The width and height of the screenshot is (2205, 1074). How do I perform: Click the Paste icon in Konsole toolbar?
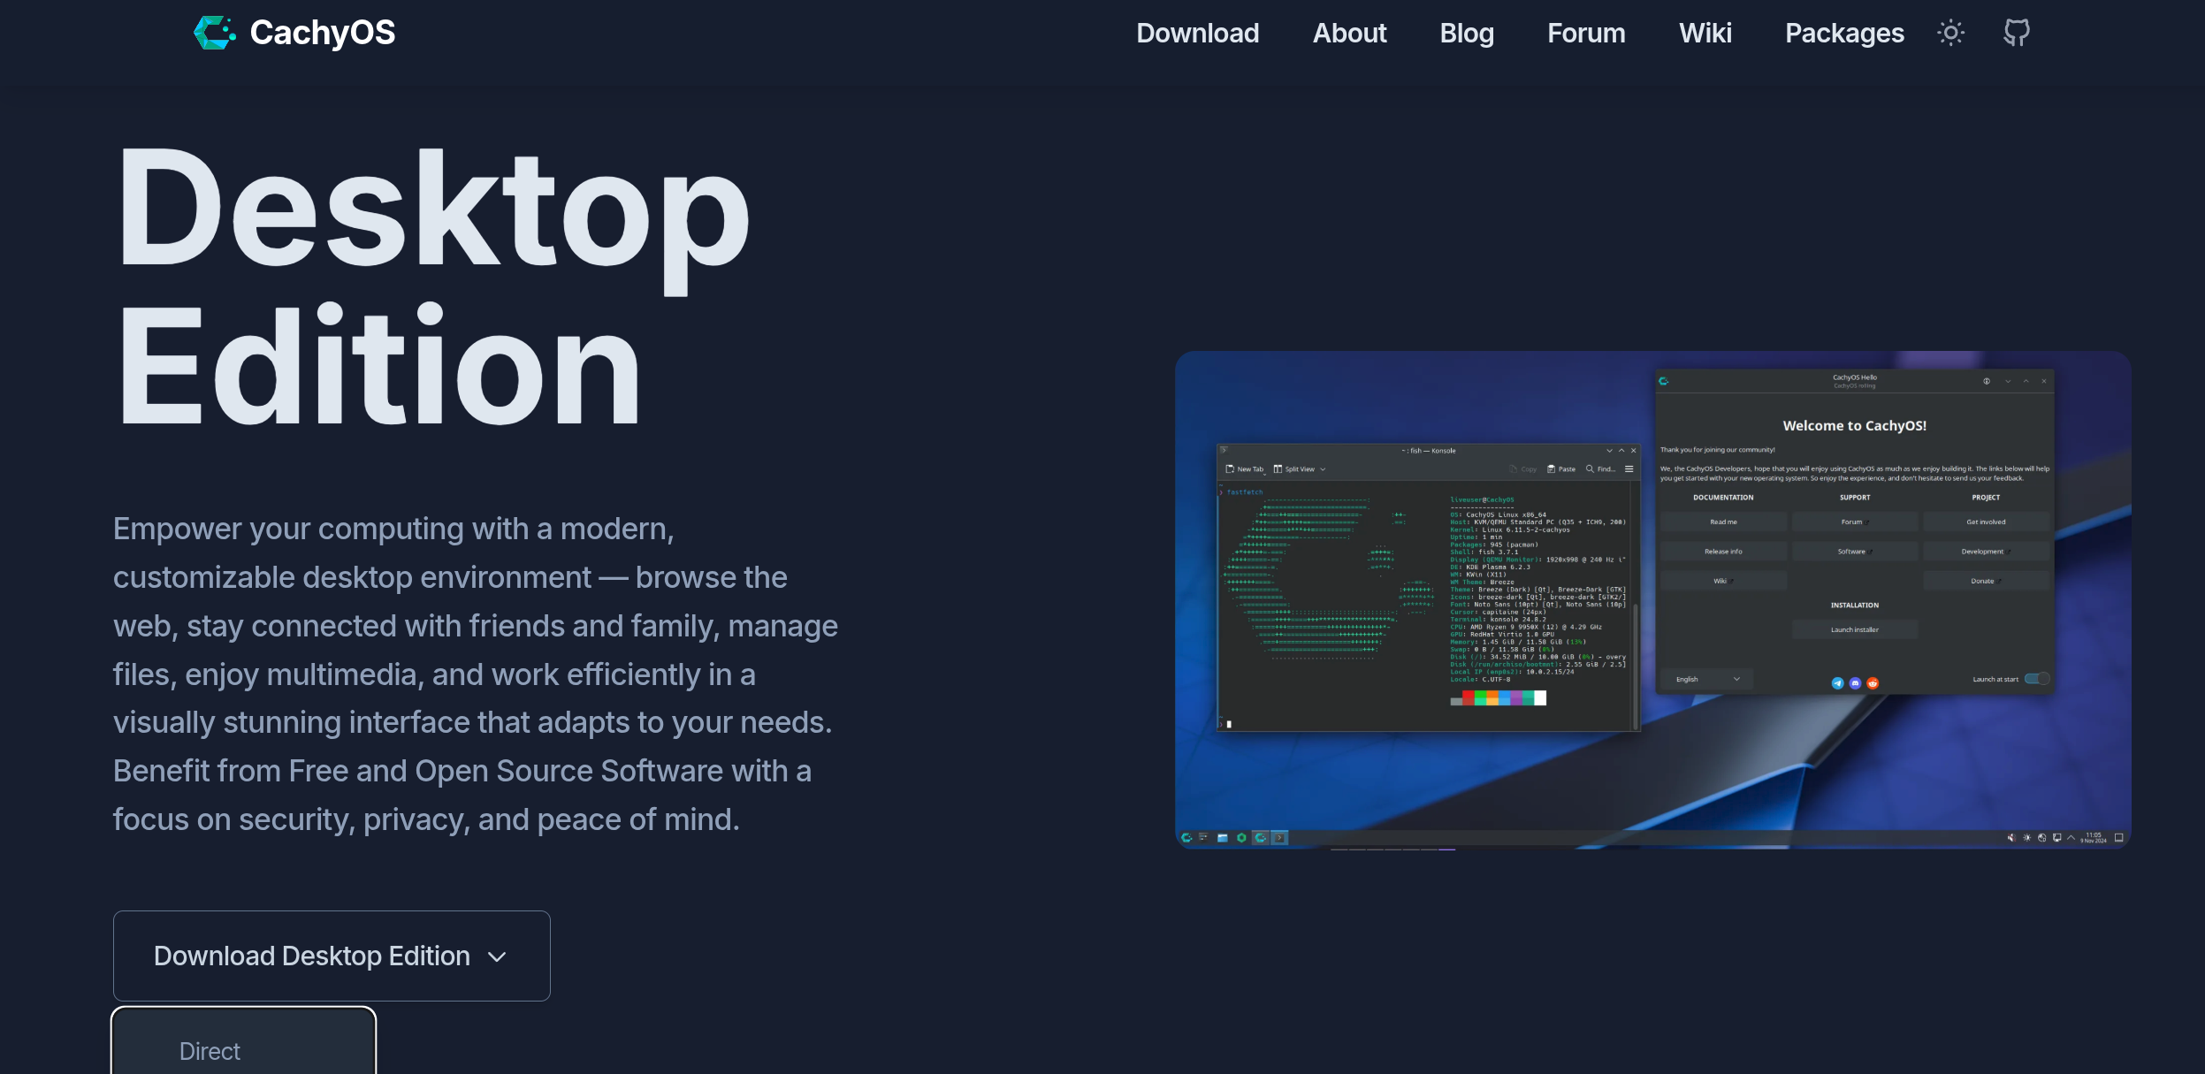[x=1552, y=469]
